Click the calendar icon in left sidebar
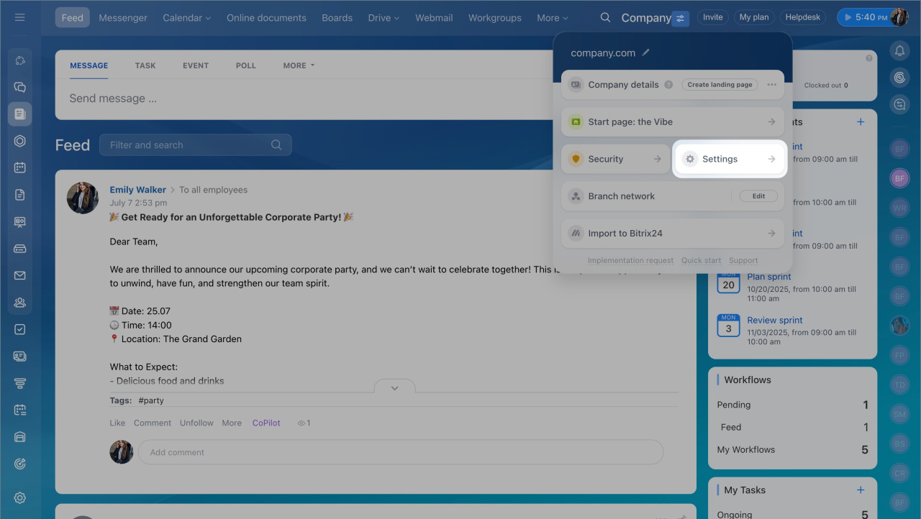 pos(20,167)
